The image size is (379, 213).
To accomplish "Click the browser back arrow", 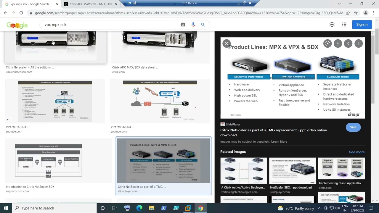I will (5, 13).
